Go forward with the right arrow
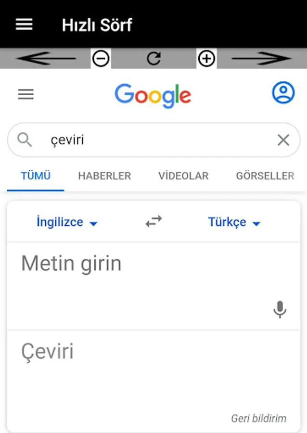This screenshot has width=307, height=433. tap(261, 59)
